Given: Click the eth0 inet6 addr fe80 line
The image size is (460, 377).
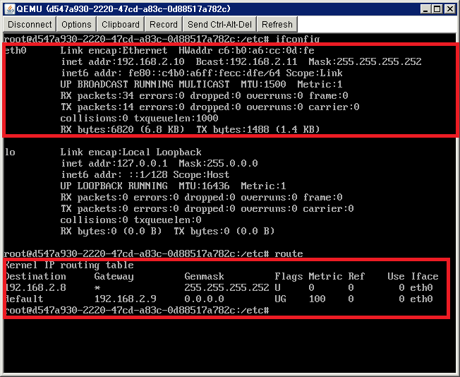Looking at the screenshot, I should pyautogui.click(x=202, y=73).
